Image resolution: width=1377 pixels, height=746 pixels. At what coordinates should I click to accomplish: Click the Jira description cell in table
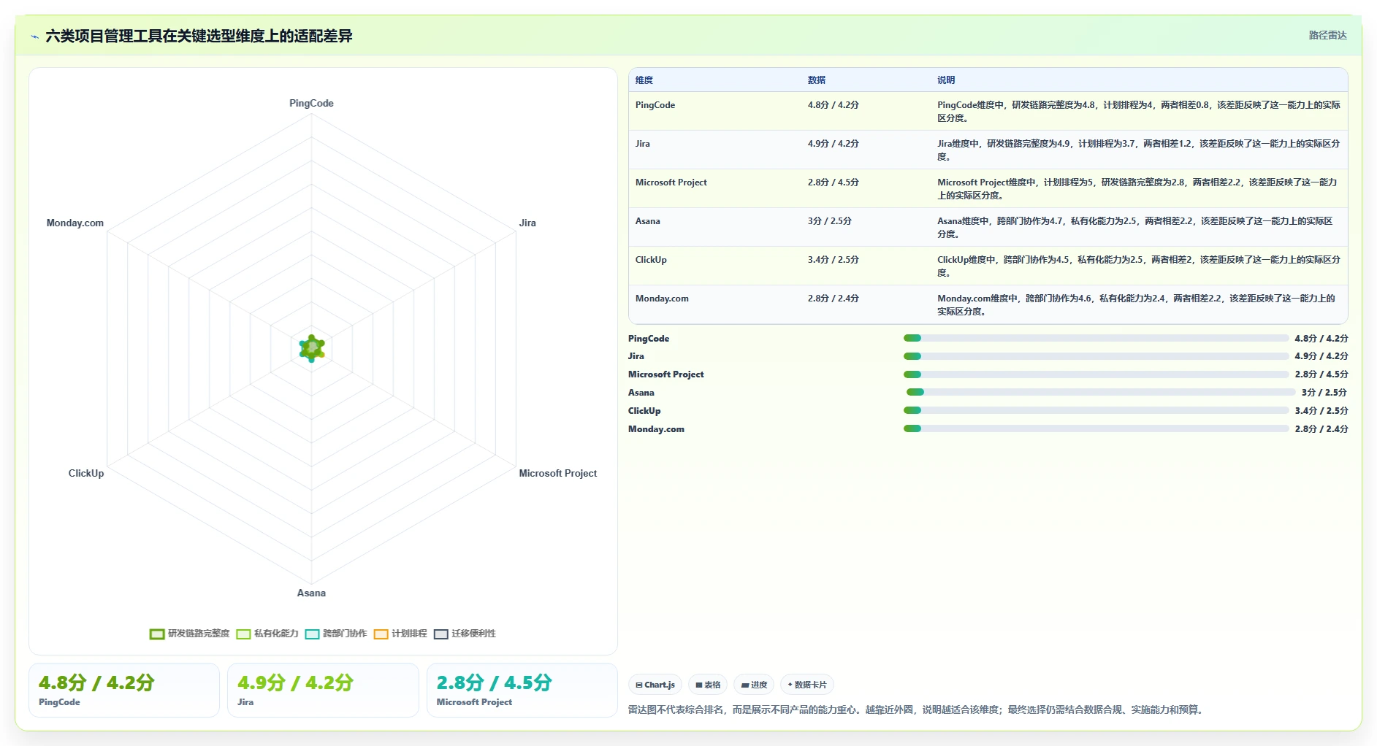(1139, 150)
